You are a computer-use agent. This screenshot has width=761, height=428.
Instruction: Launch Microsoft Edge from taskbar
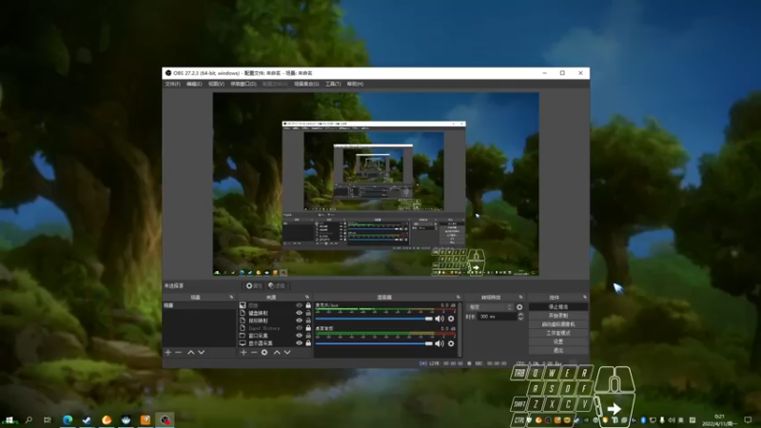pos(68,419)
